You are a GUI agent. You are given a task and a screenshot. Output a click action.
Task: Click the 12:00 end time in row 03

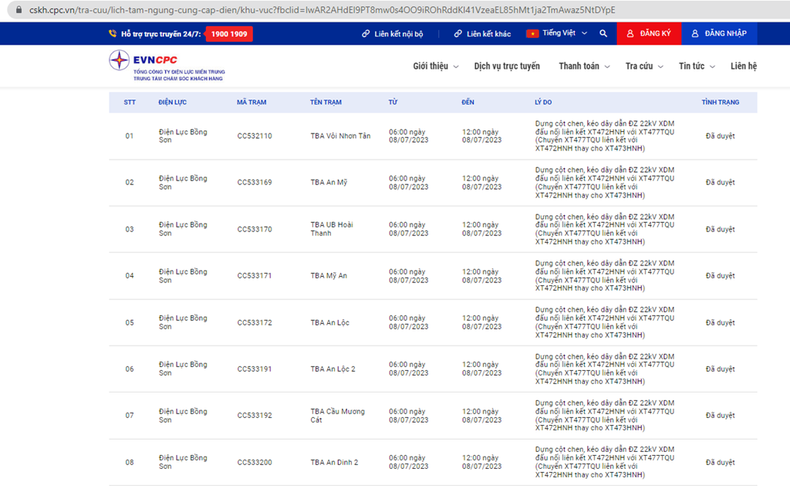point(481,229)
